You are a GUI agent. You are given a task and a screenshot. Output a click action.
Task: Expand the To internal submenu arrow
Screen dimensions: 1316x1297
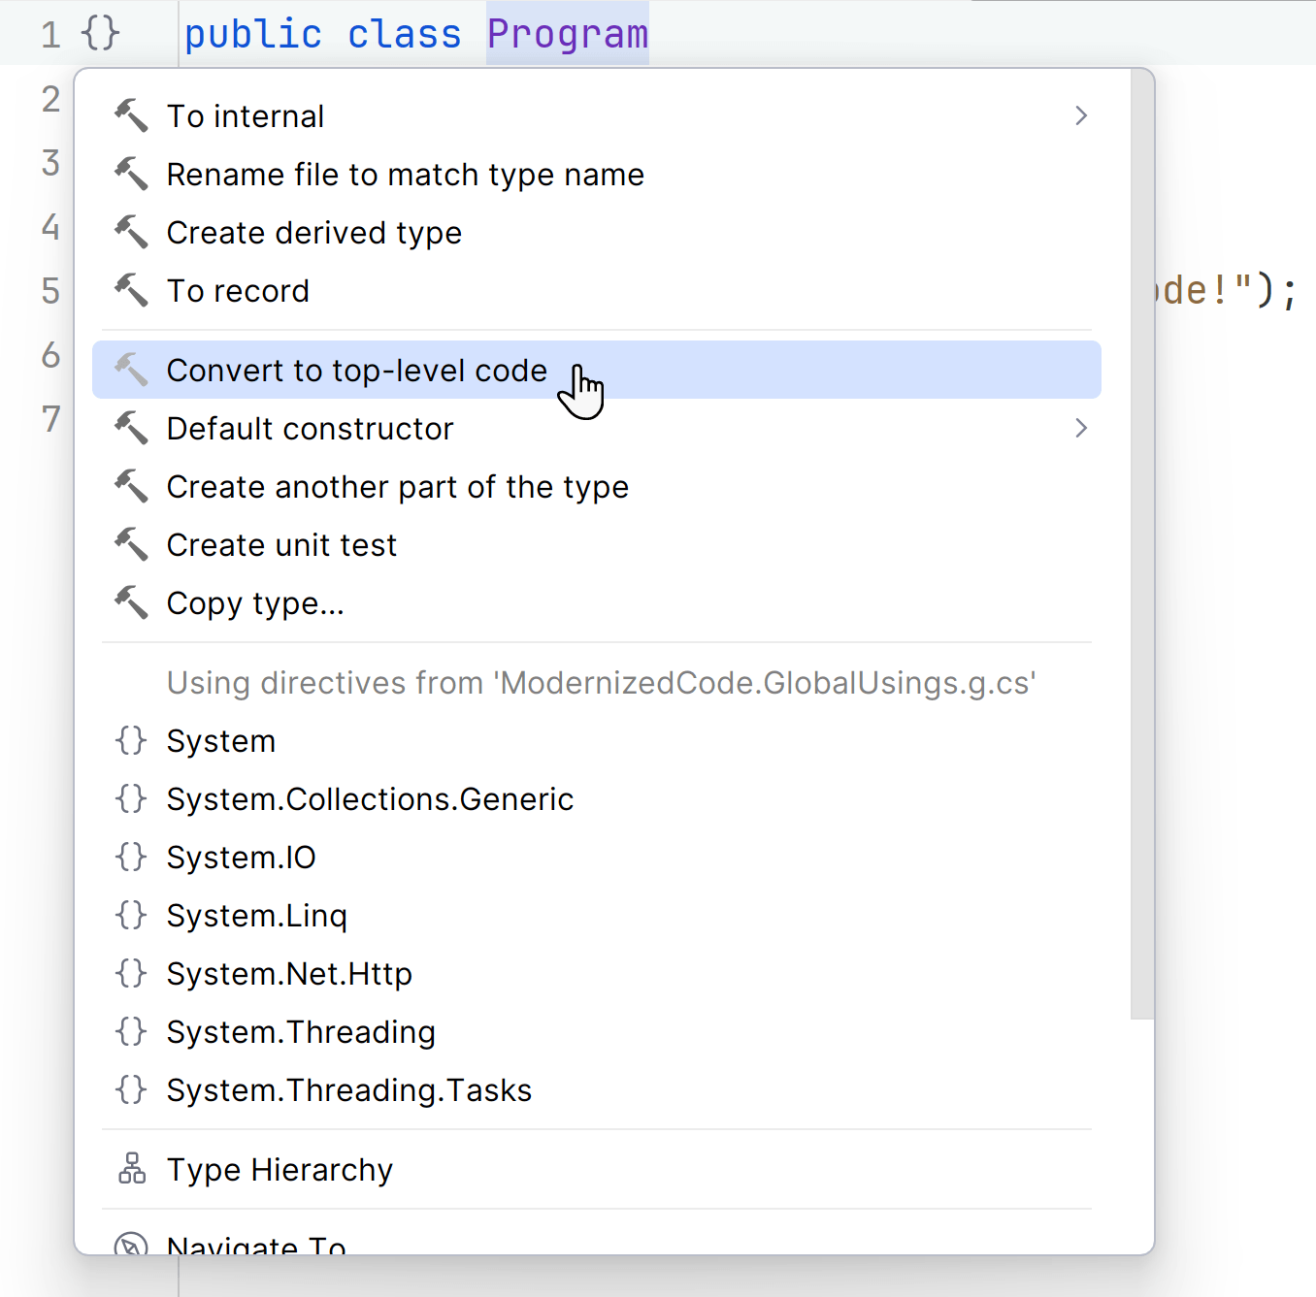coord(1081,116)
